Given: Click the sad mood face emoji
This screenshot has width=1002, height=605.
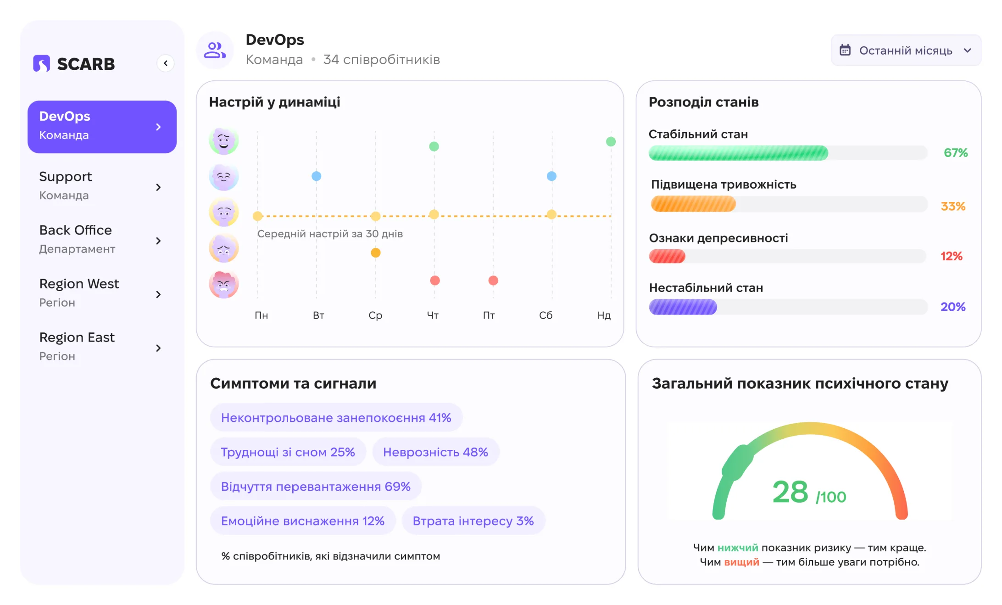Looking at the screenshot, I should [224, 248].
